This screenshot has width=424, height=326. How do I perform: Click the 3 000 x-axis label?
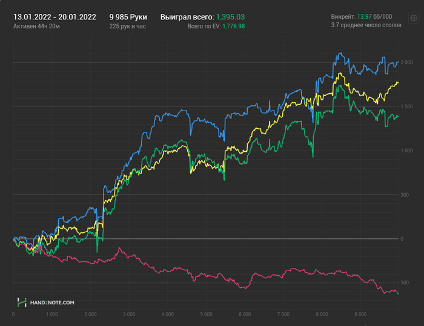[129, 315]
